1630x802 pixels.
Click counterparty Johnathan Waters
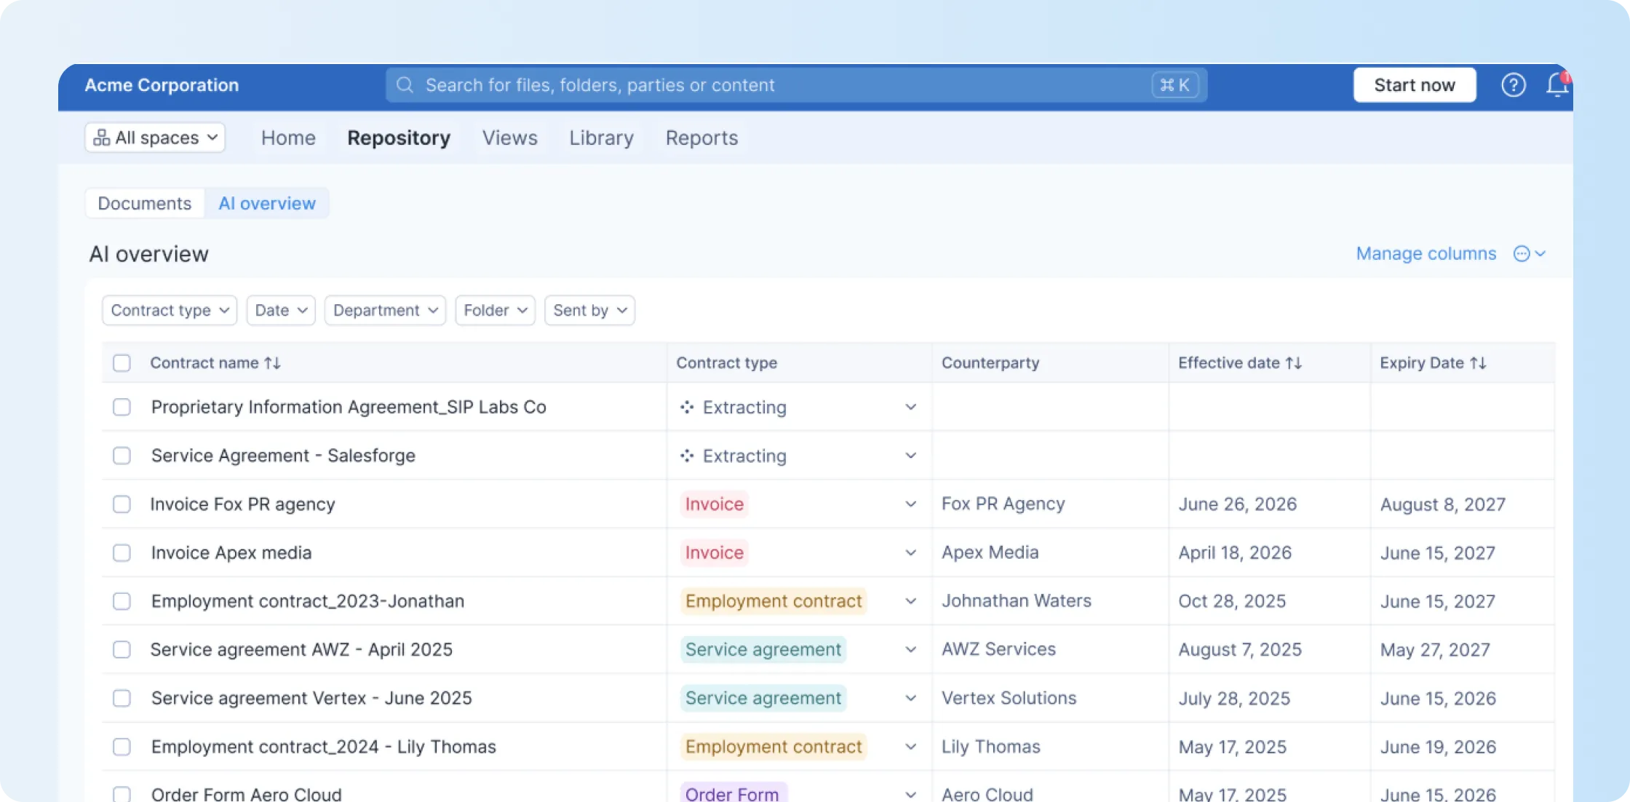tap(1017, 601)
